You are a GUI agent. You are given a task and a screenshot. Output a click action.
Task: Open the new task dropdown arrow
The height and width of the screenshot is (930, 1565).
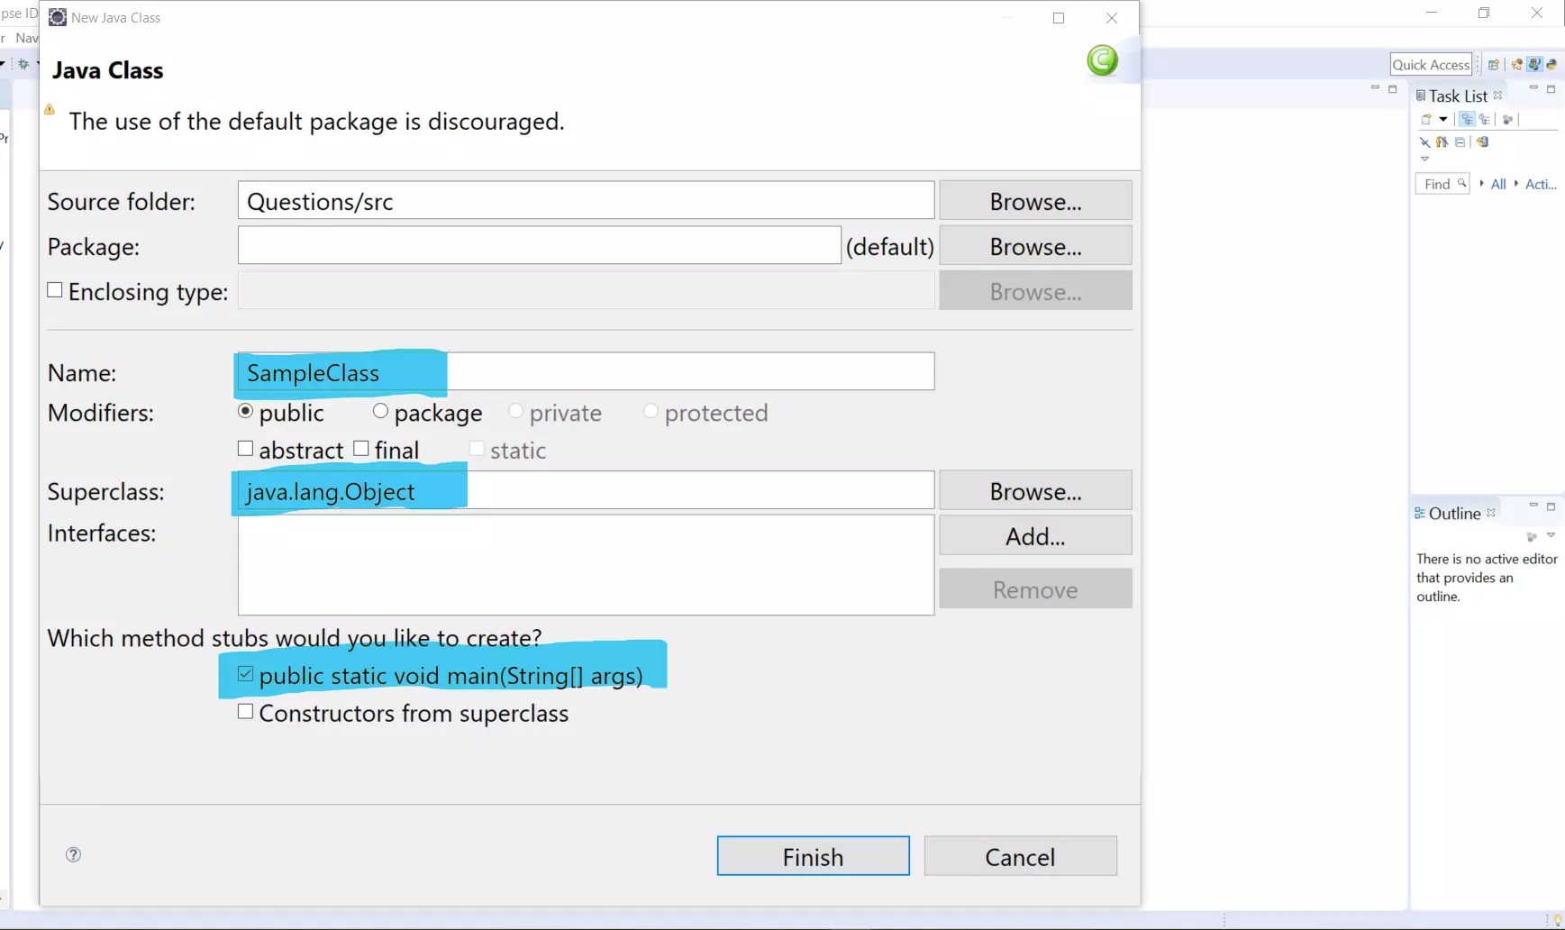tap(1442, 119)
